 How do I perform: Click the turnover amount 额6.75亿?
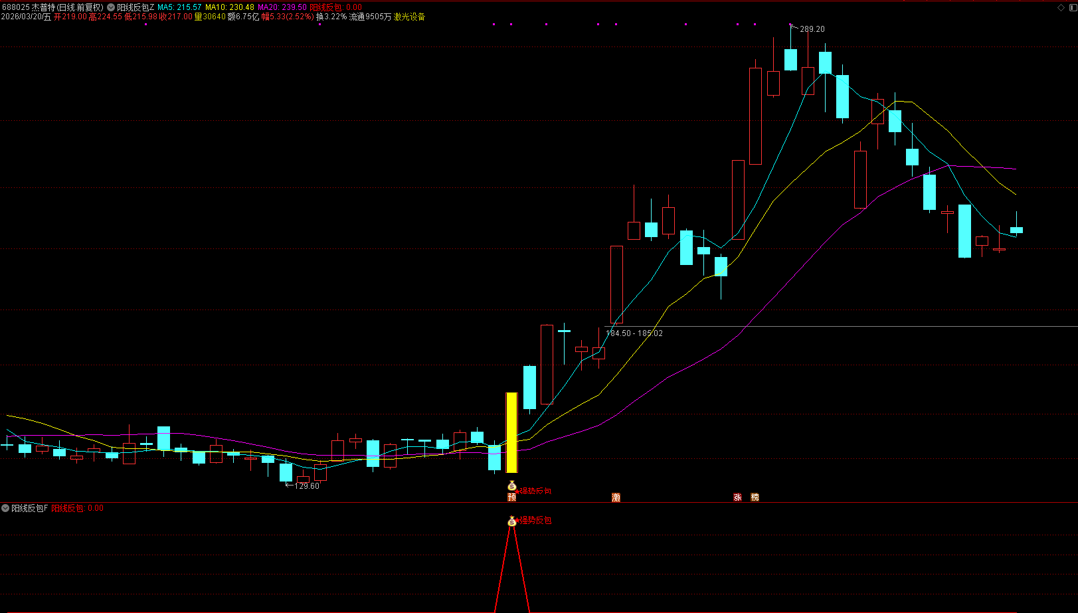pos(244,17)
